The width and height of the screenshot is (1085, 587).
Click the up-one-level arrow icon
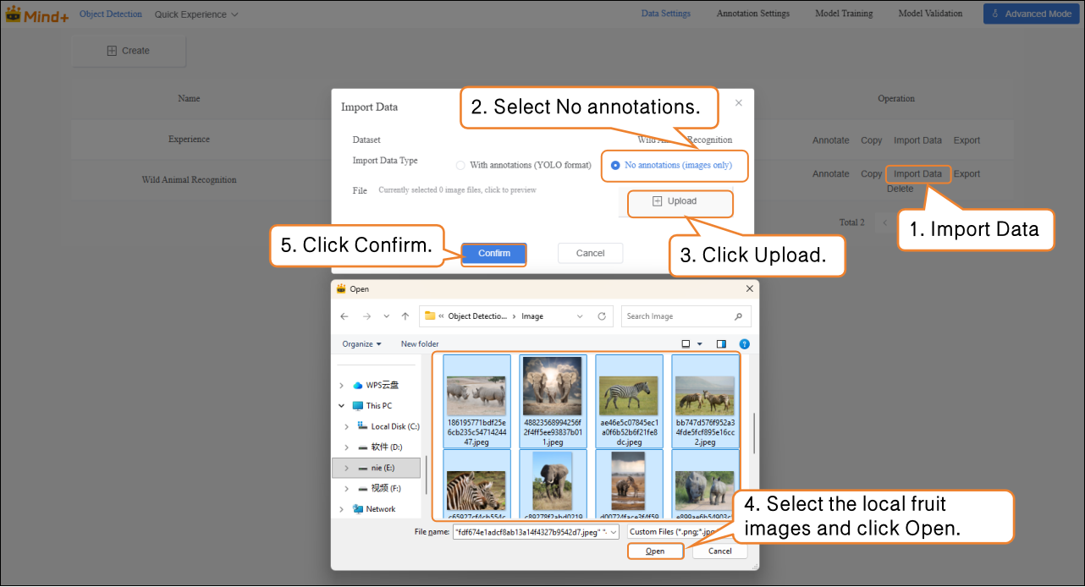(405, 316)
